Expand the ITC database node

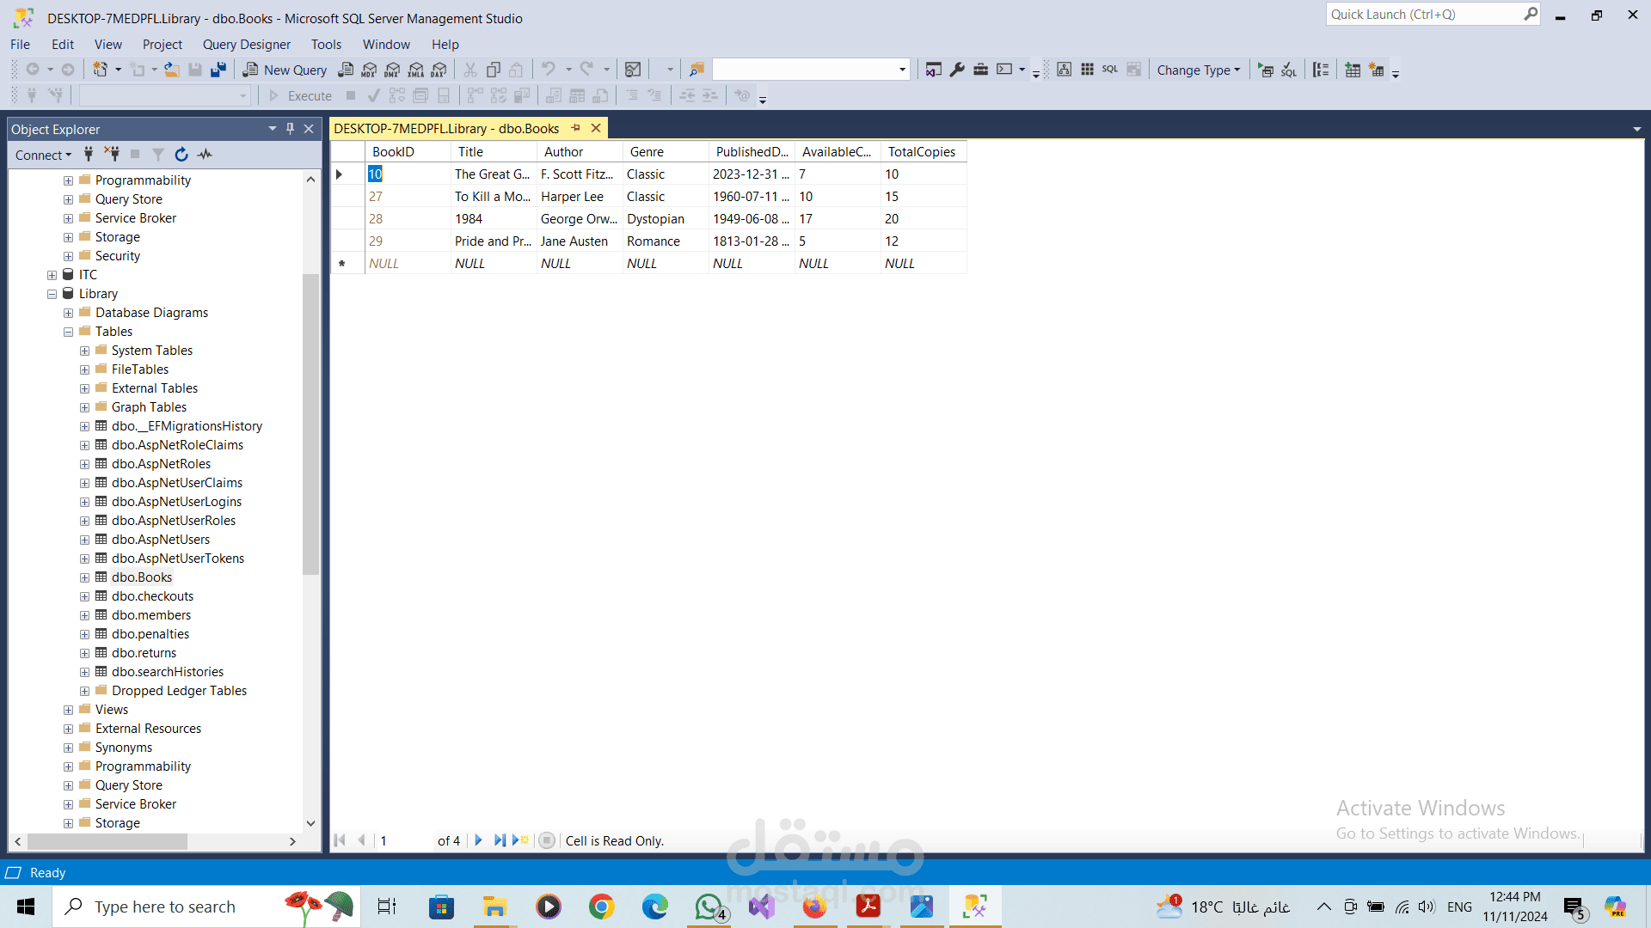click(52, 275)
